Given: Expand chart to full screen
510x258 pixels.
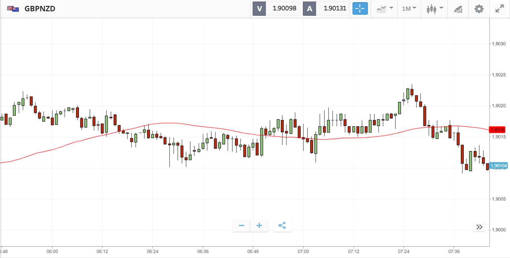Looking at the screenshot, I should pyautogui.click(x=499, y=9).
